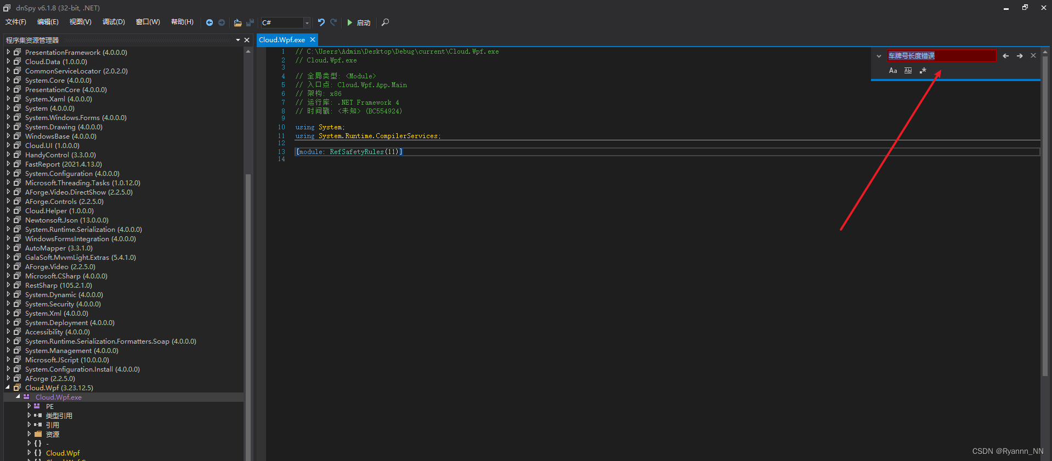Click the navigate back arrow in toolbar

pos(210,22)
